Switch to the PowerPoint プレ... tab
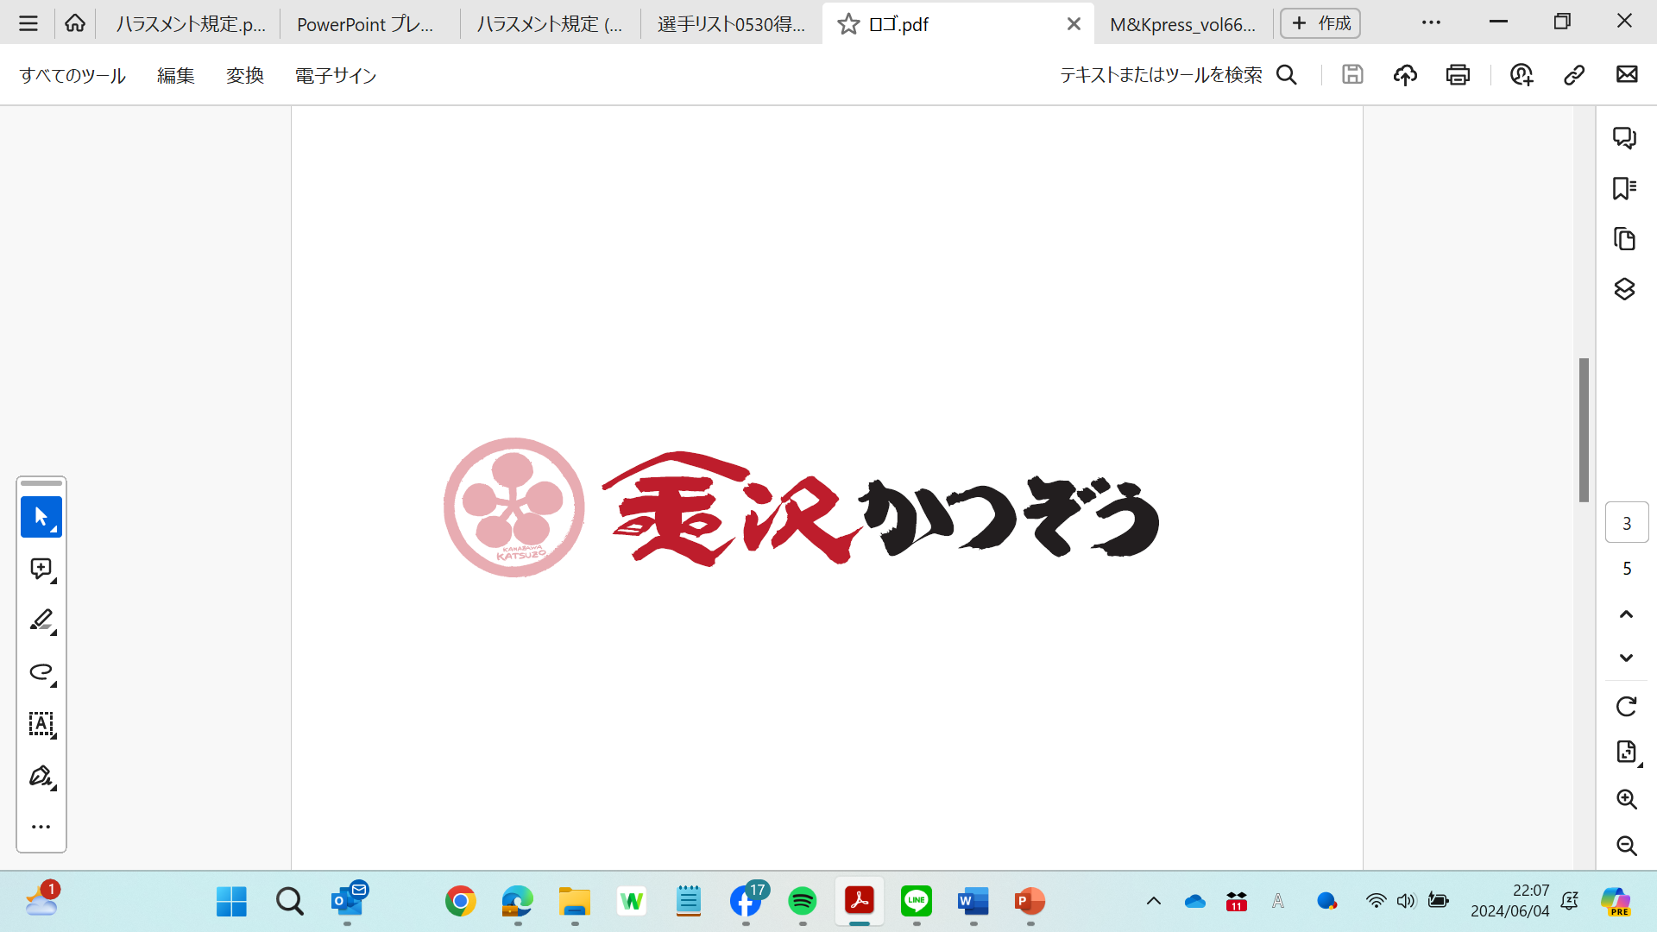Image resolution: width=1657 pixels, height=932 pixels. (x=365, y=24)
